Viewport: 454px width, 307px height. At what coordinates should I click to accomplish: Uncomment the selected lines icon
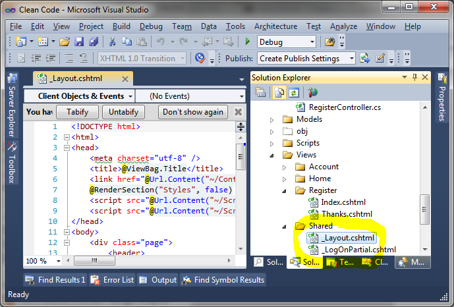tap(84, 59)
